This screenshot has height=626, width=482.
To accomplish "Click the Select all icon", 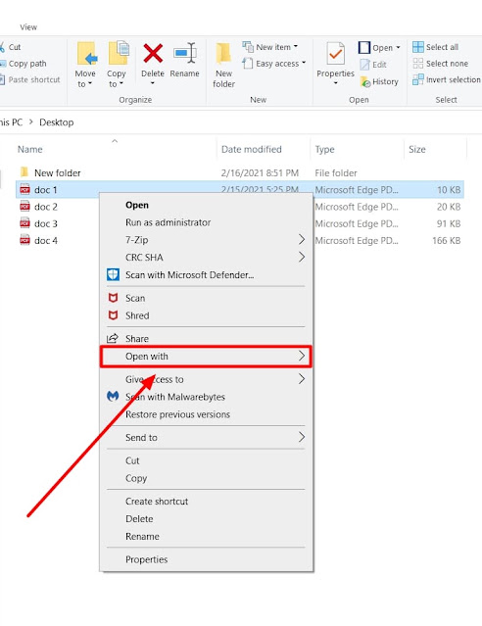I will 418,47.
